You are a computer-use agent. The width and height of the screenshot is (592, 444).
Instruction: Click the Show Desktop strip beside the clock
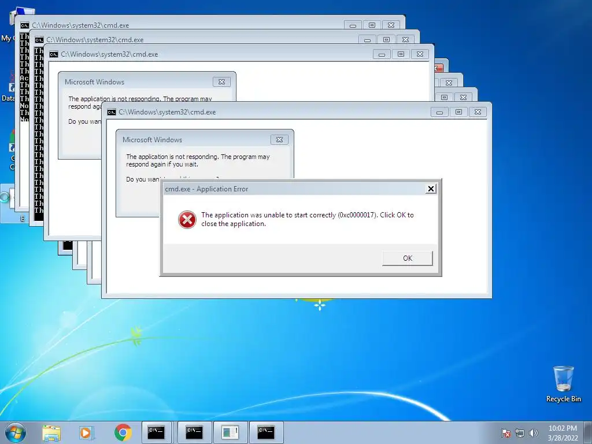click(588, 432)
